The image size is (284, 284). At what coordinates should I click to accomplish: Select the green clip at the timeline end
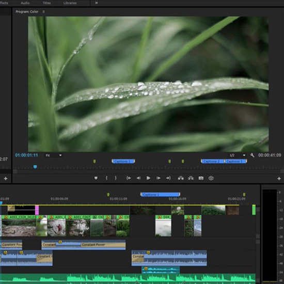pos(254,210)
